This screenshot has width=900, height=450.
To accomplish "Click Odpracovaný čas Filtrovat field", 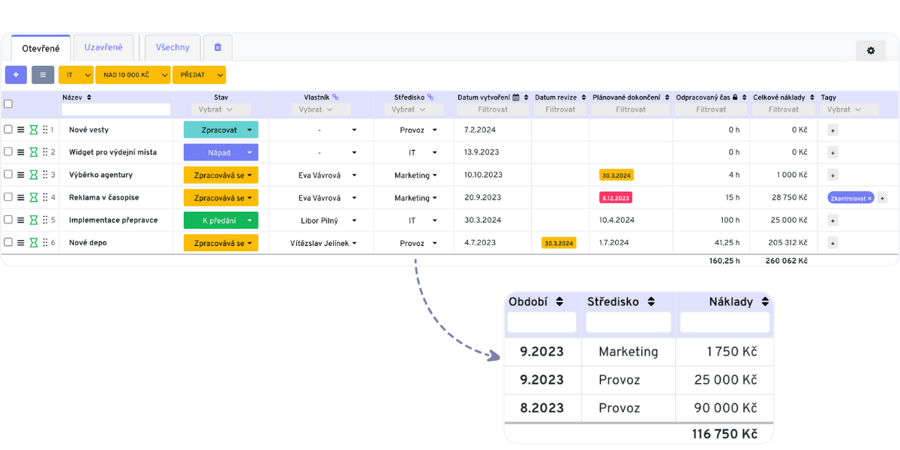I will coord(710,109).
